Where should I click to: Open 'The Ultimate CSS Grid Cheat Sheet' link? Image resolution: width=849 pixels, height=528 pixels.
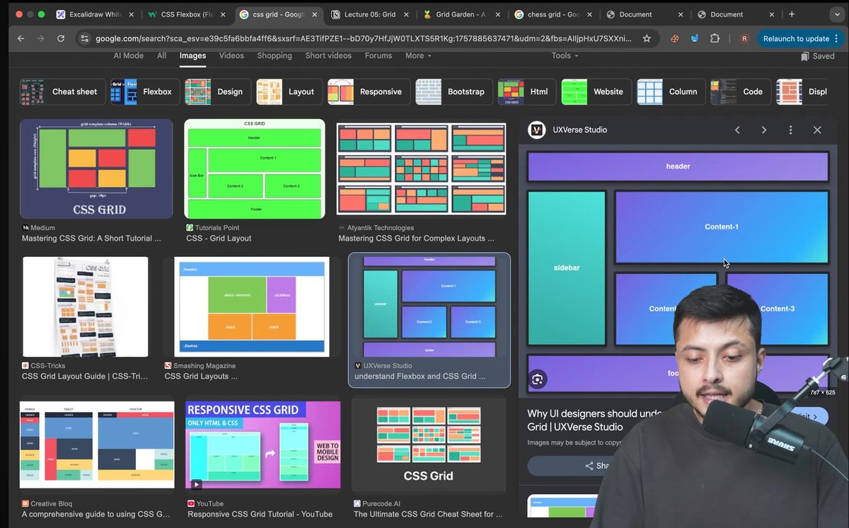[x=428, y=515]
